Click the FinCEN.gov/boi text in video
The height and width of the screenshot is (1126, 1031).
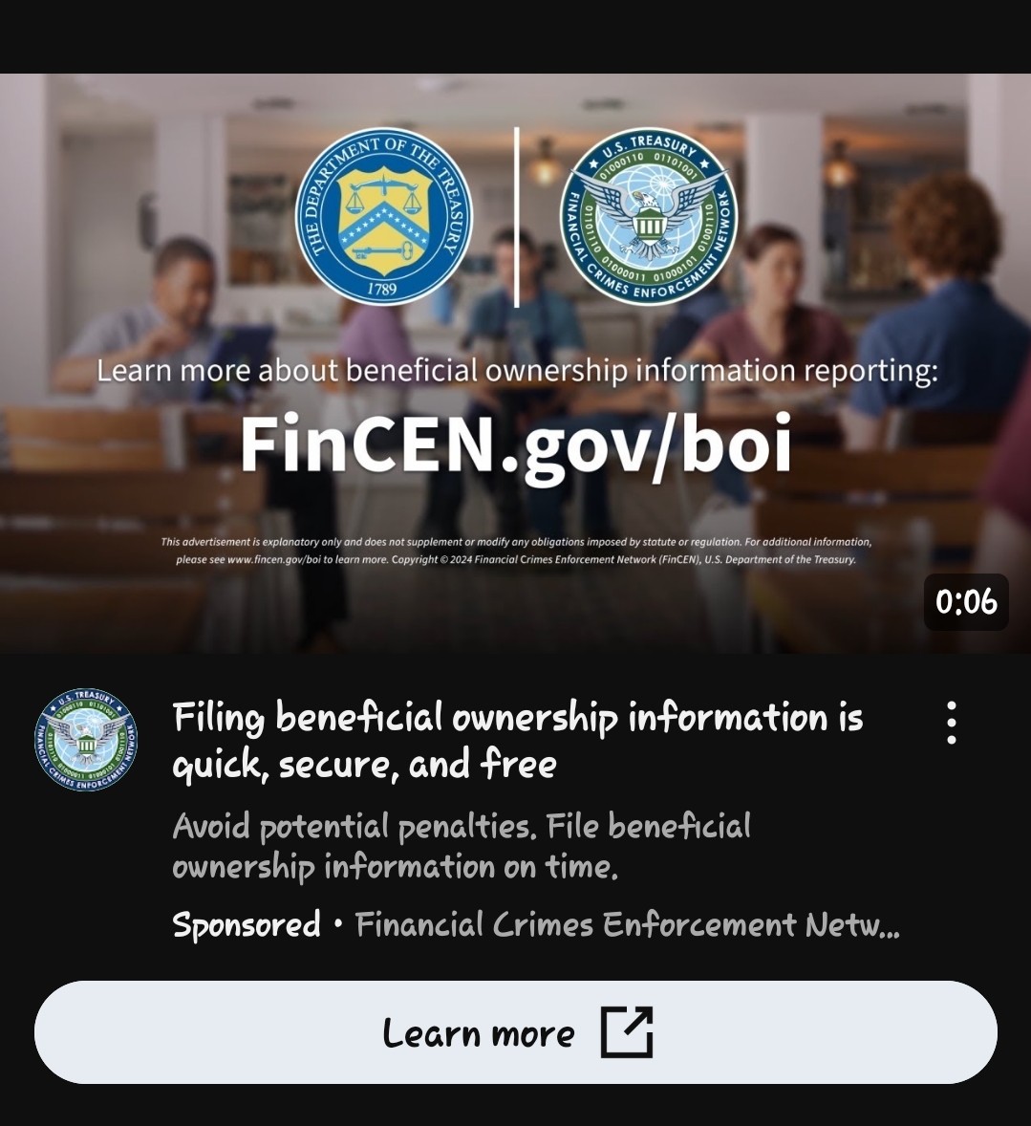516,444
